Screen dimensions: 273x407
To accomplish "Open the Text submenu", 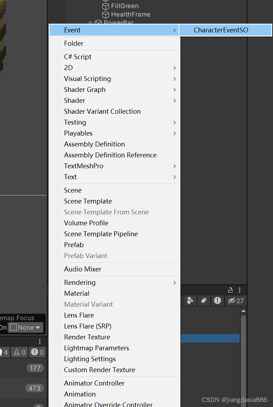I will (114, 177).
